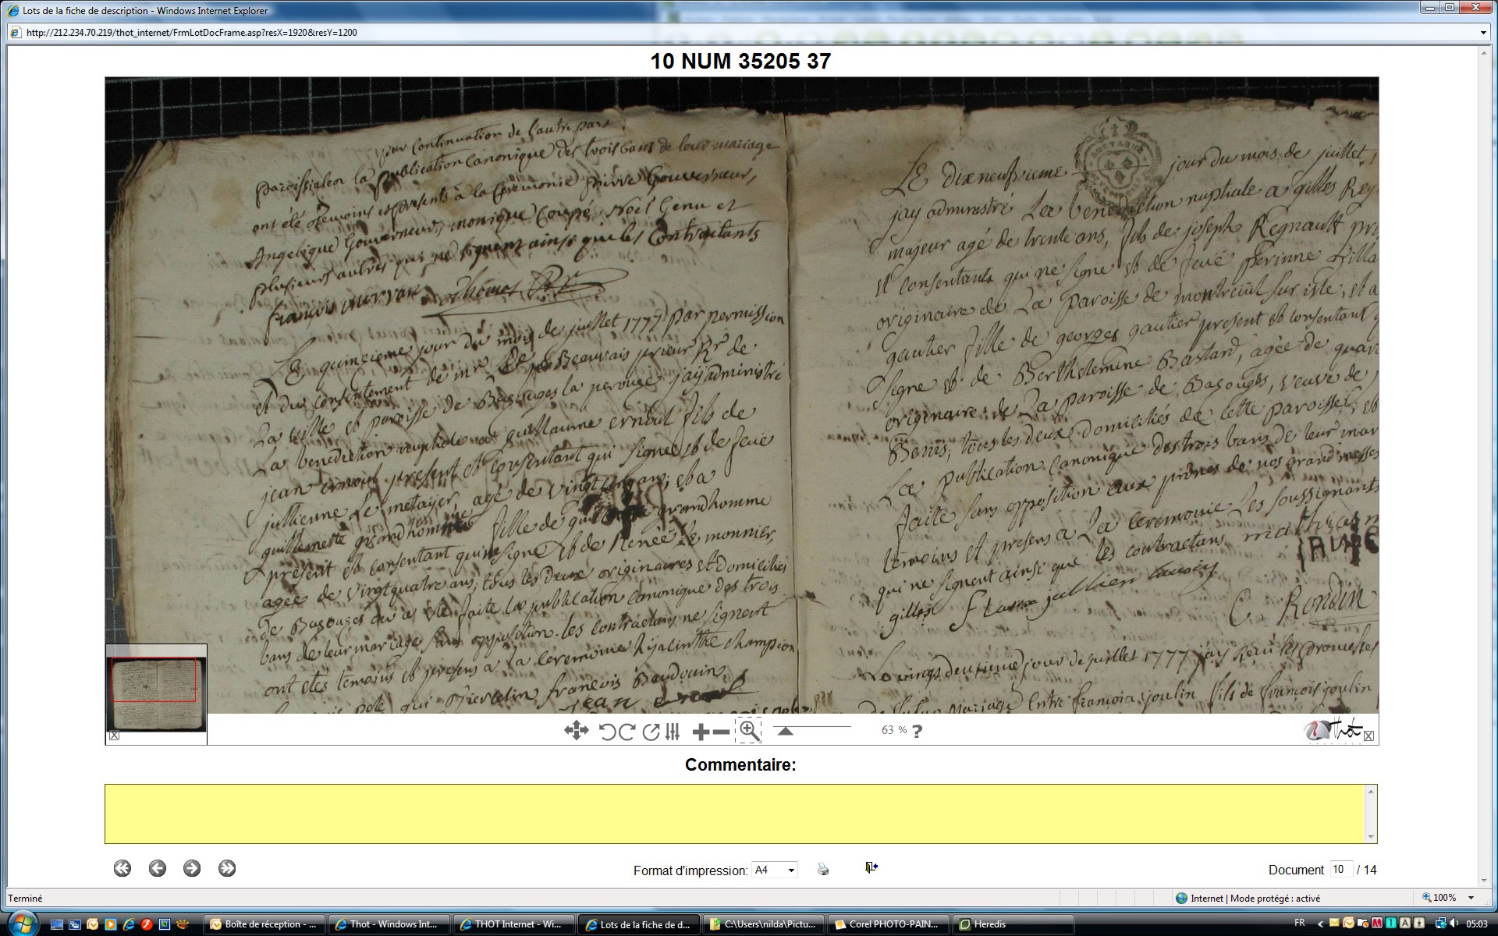Go to the first document

[122, 869]
